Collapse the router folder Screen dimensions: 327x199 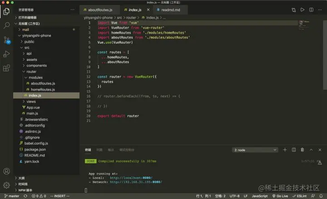(46, 72)
